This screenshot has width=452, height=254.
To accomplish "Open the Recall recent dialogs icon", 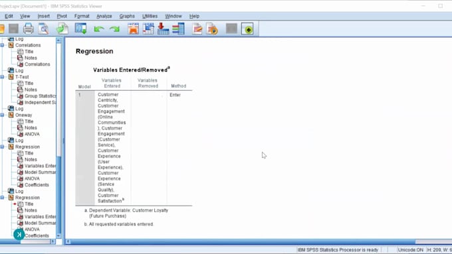I will (80, 29).
